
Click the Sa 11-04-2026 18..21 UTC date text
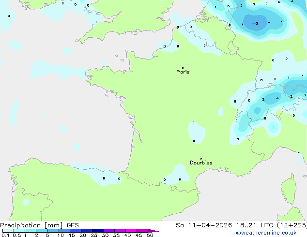coord(224,225)
